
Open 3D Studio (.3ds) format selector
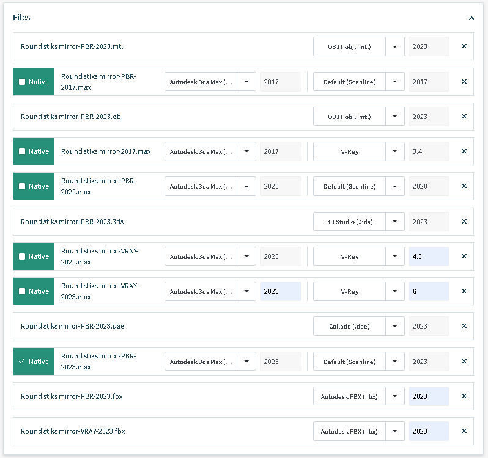pyautogui.click(x=395, y=222)
